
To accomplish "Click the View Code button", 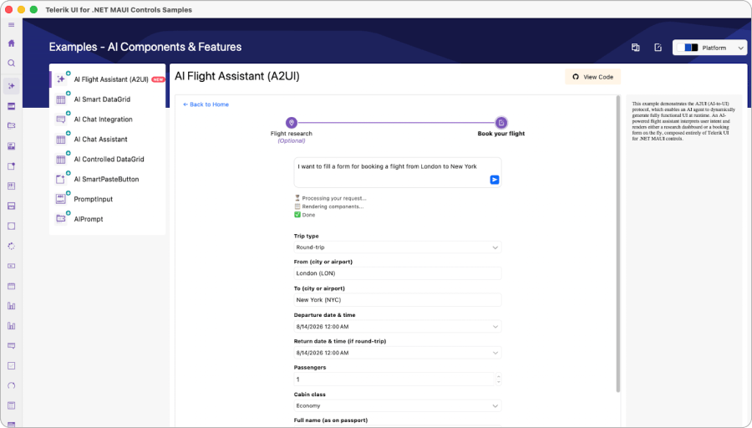I will (592, 77).
